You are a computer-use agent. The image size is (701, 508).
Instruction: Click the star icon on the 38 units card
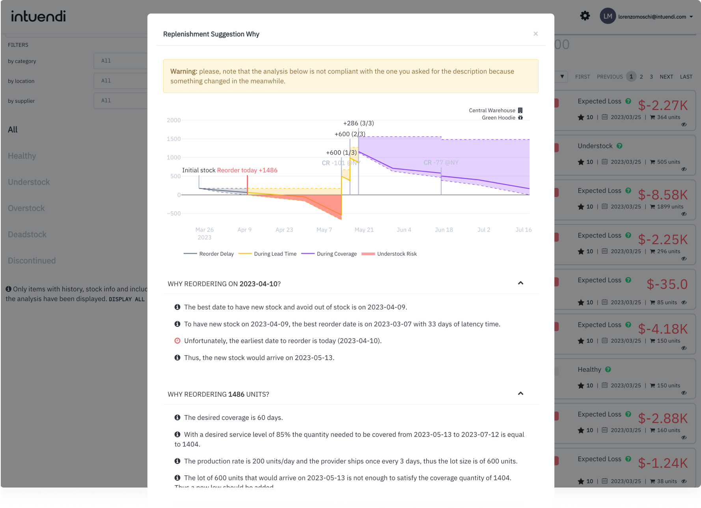pyautogui.click(x=581, y=481)
